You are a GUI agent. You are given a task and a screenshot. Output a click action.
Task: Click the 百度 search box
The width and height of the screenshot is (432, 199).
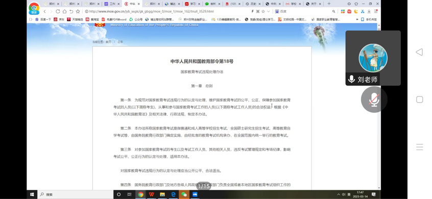pos(303,12)
